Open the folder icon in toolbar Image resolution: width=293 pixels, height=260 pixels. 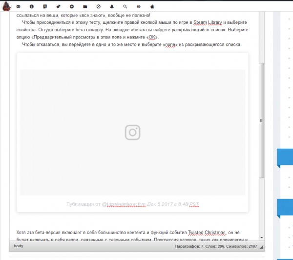[85, 6]
